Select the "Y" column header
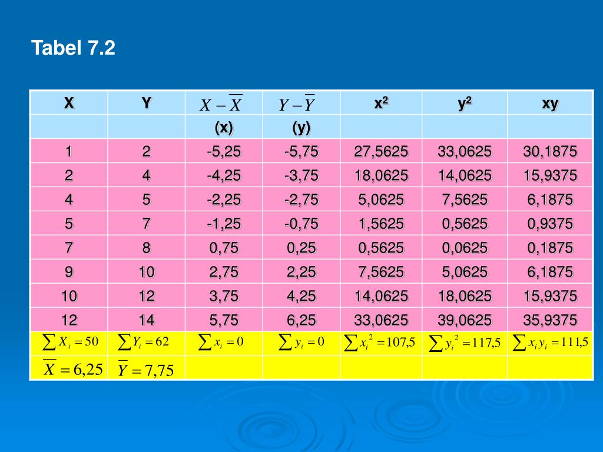 tap(146, 103)
